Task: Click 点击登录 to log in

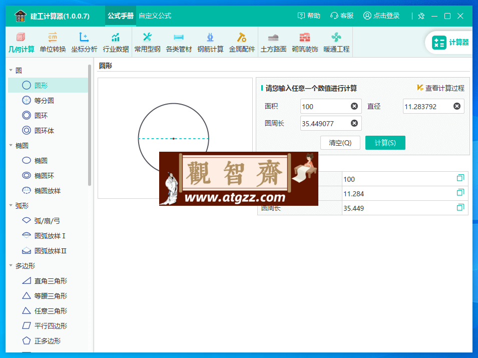Action: click(x=381, y=16)
